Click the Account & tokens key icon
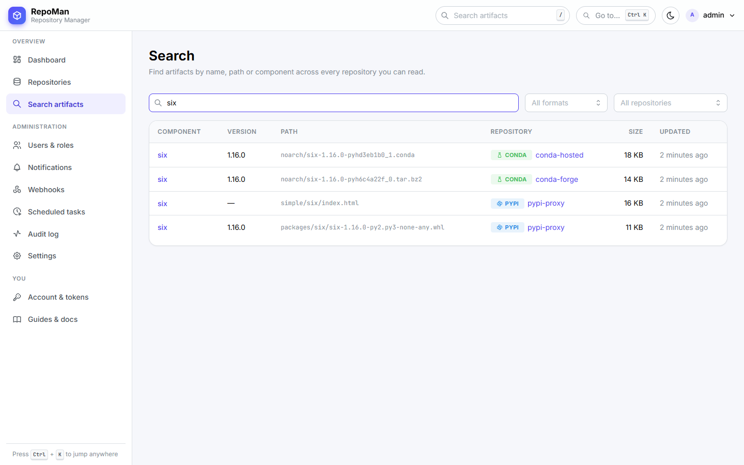The height and width of the screenshot is (465, 744). [17, 297]
